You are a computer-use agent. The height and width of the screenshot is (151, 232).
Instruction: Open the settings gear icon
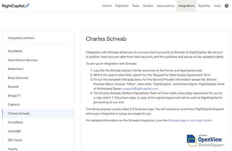(x=227, y=6)
